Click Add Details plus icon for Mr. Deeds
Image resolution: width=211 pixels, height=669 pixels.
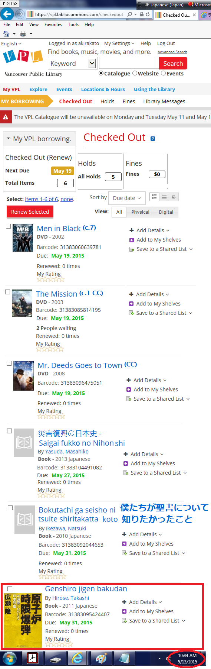coord(129,380)
